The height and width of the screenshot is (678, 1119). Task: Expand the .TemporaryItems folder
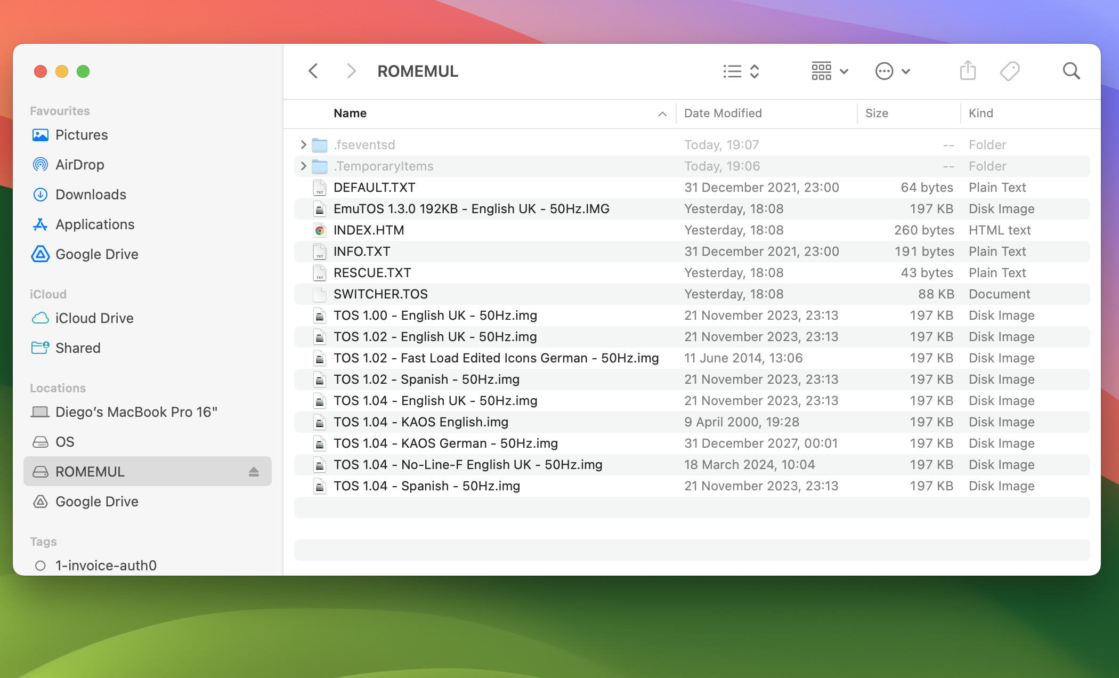coord(303,166)
